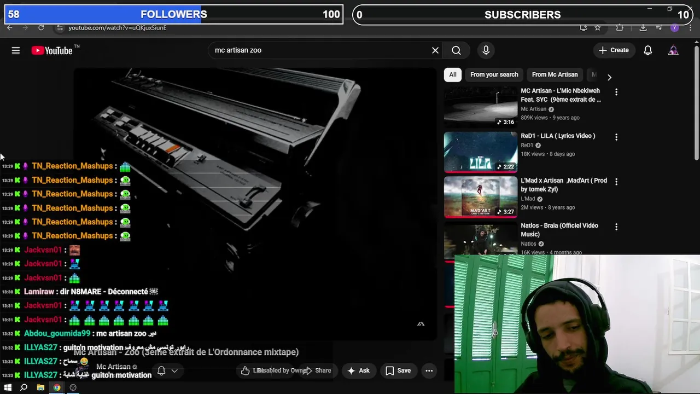Open 'L'Mad x Artisan ,Mad'Art' title link
The height and width of the screenshot is (394, 700).
click(x=564, y=185)
